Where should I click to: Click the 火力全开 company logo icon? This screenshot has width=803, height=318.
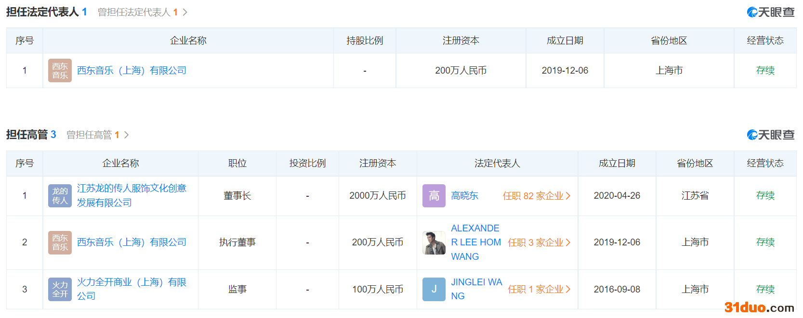click(60, 289)
